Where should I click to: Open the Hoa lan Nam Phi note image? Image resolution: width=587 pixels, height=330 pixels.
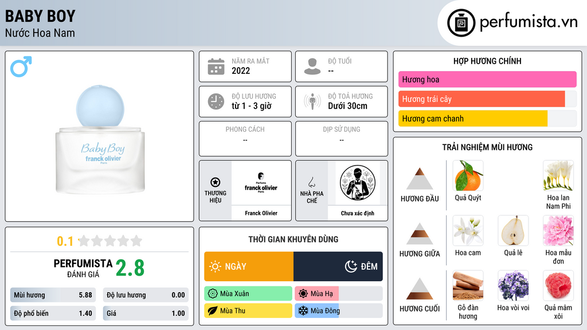click(x=558, y=176)
